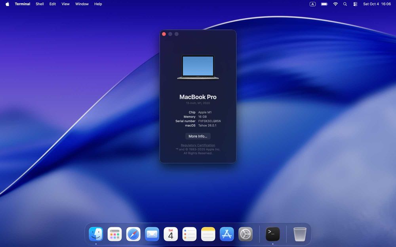The height and width of the screenshot is (247, 396).
Task: Open the Shell menu
Action: [x=40, y=4]
